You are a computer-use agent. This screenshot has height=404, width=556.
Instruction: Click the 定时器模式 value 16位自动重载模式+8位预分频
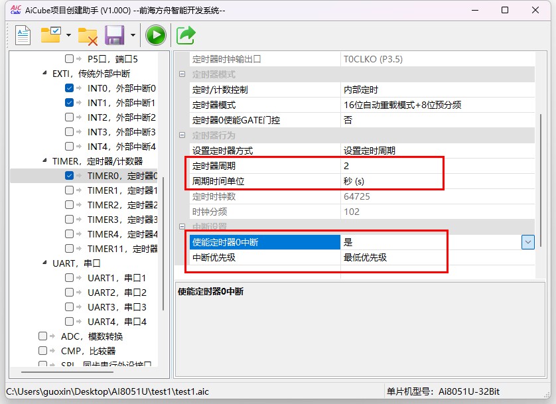pos(437,105)
